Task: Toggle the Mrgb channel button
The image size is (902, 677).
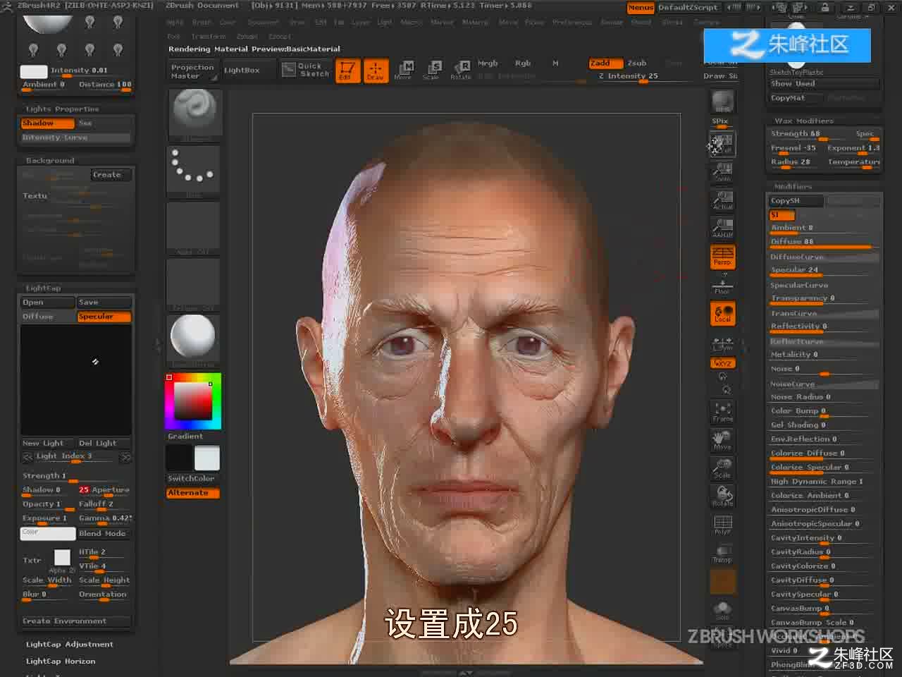Action: pyautogui.click(x=488, y=63)
